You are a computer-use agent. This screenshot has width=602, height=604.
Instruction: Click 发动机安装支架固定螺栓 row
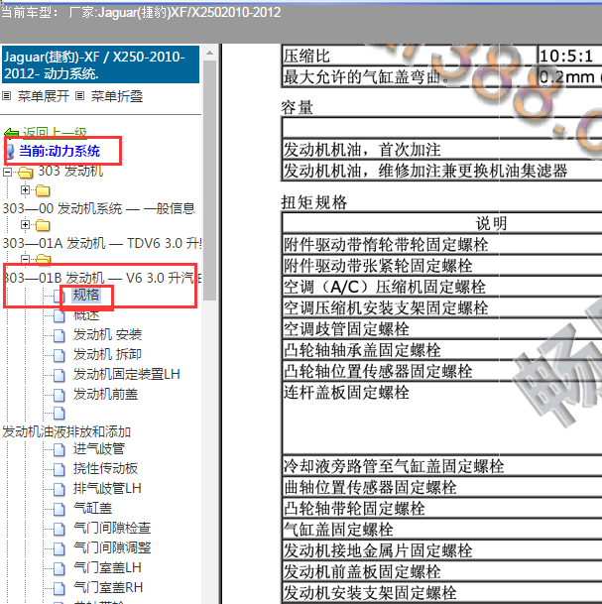point(442,593)
